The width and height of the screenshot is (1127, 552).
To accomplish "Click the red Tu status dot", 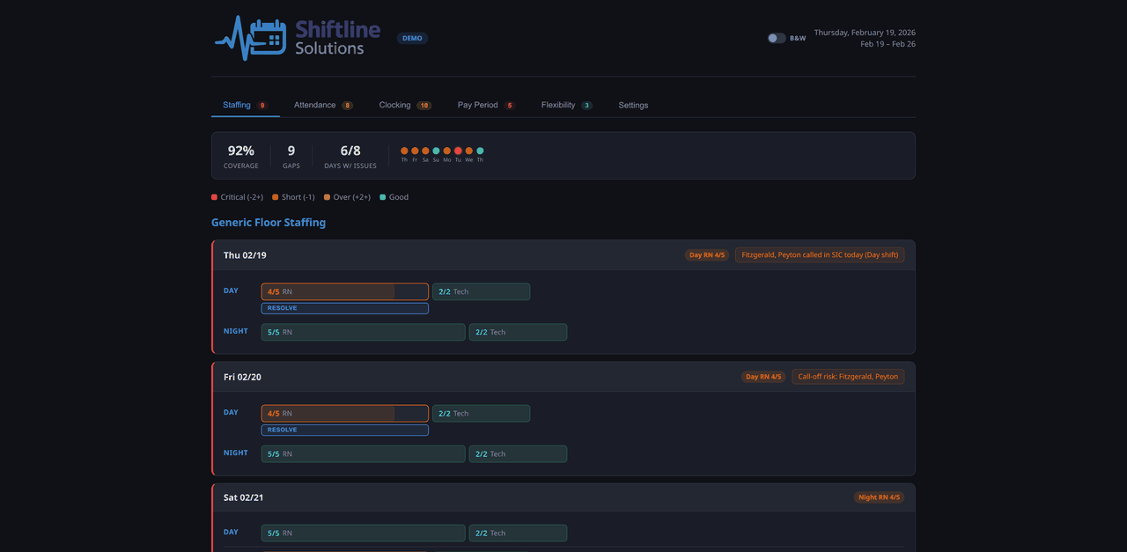I will pyautogui.click(x=458, y=151).
